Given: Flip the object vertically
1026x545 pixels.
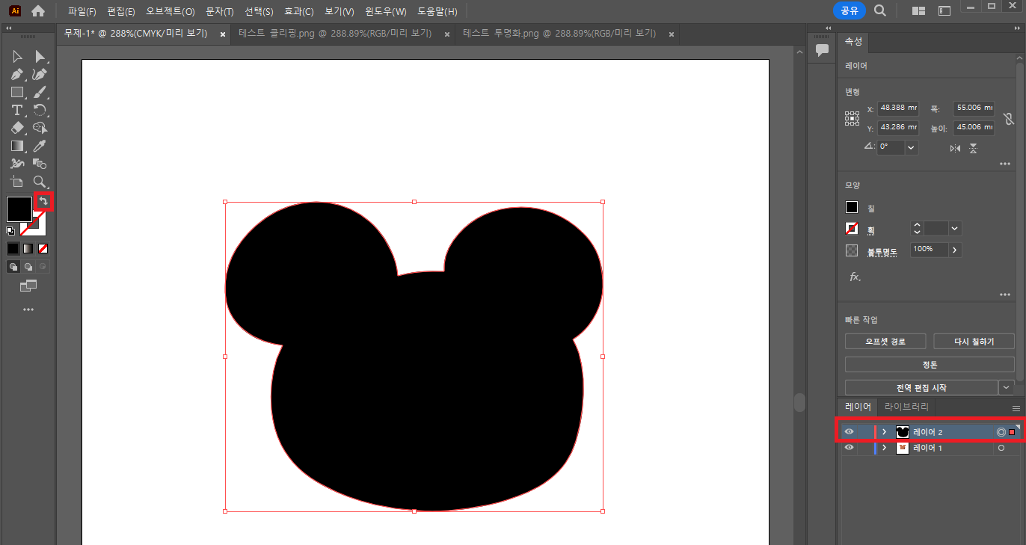Looking at the screenshot, I should coord(973,148).
